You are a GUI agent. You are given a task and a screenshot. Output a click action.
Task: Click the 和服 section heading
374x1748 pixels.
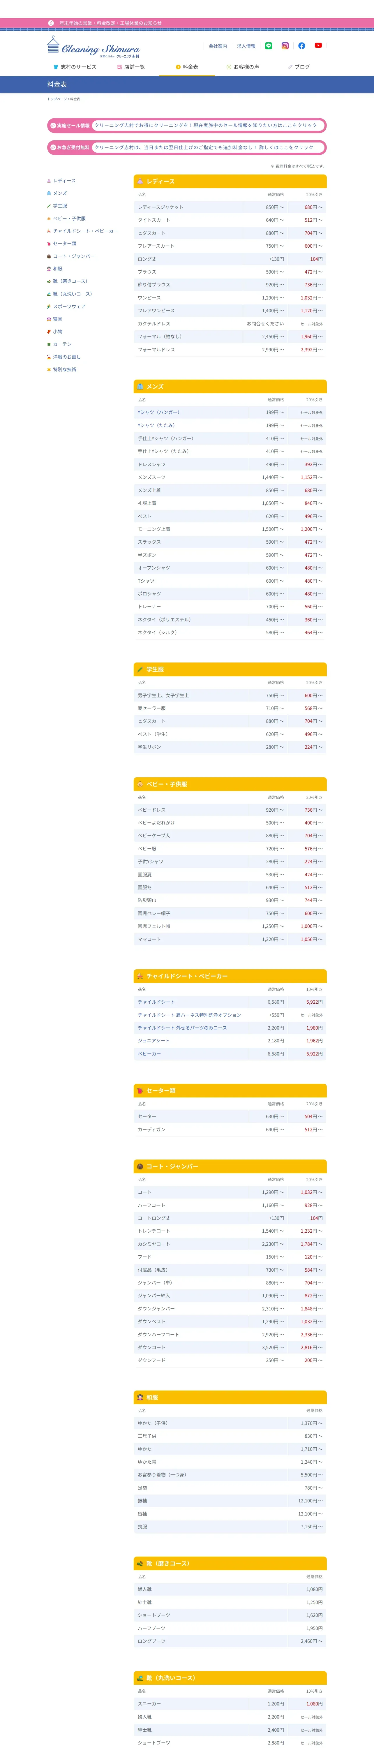coord(230,1398)
